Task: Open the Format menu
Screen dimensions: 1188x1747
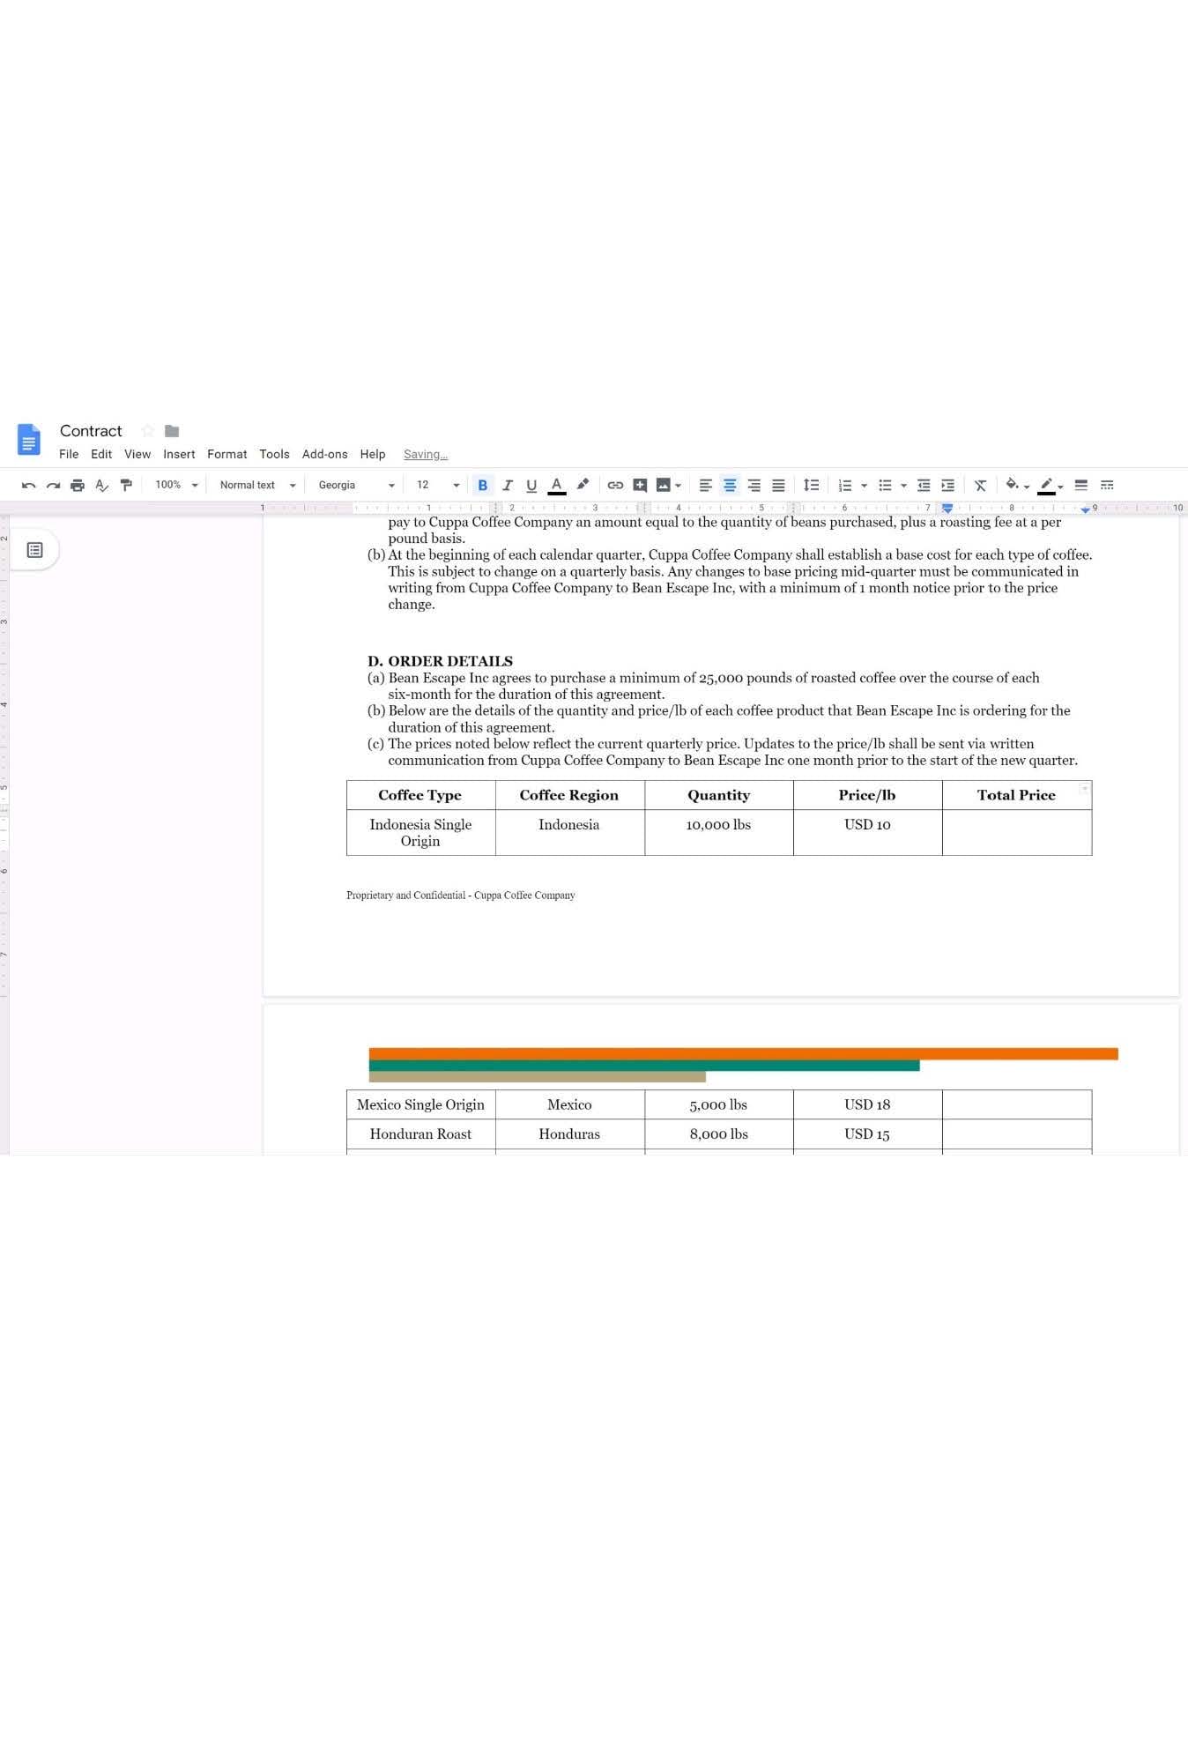Action: [227, 455]
